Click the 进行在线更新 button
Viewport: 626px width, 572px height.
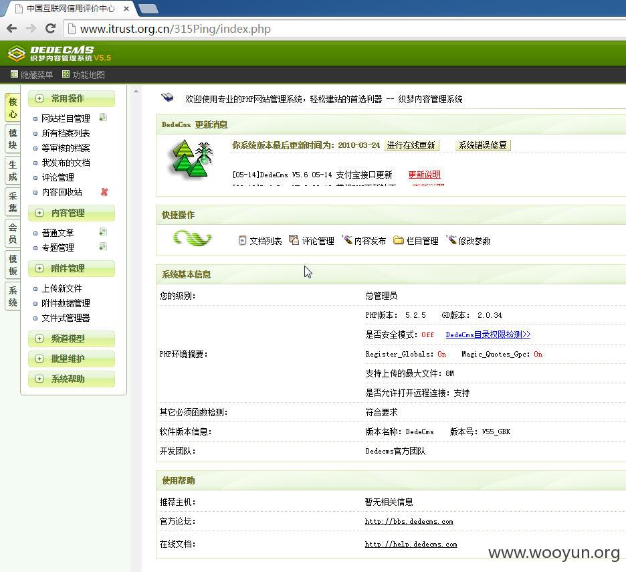[x=411, y=145]
